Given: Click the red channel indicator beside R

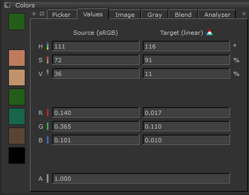Looking at the screenshot, I should pos(47,113).
